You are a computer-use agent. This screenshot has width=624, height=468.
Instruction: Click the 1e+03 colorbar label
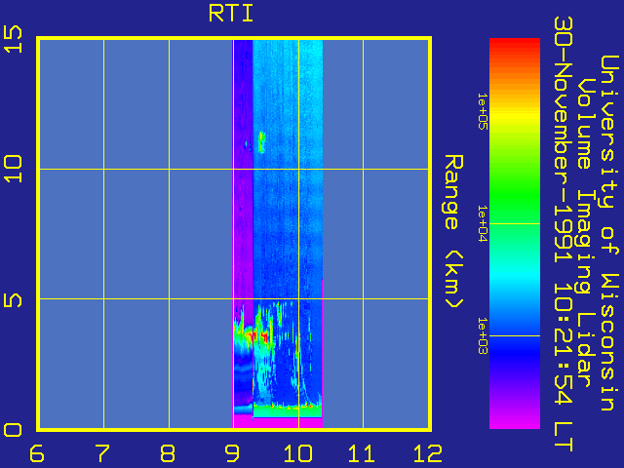click(483, 335)
